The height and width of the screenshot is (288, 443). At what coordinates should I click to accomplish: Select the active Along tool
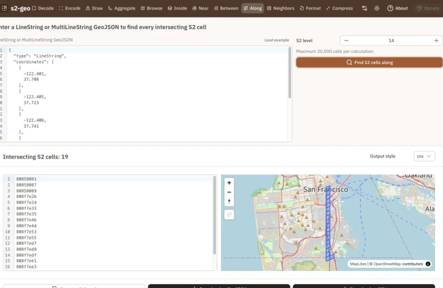252,8
